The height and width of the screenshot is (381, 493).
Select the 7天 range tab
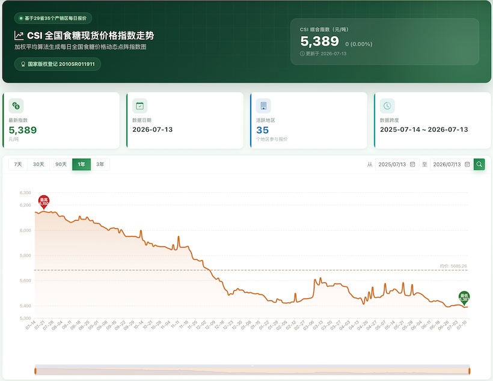pos(18,165)
